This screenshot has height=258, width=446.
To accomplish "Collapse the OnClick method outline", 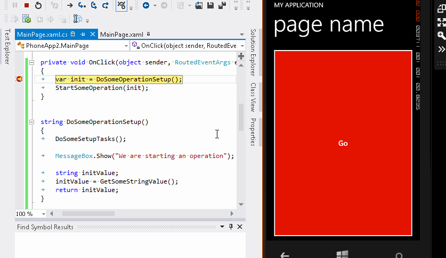I will pyautogui.click(x=32, y=62).
